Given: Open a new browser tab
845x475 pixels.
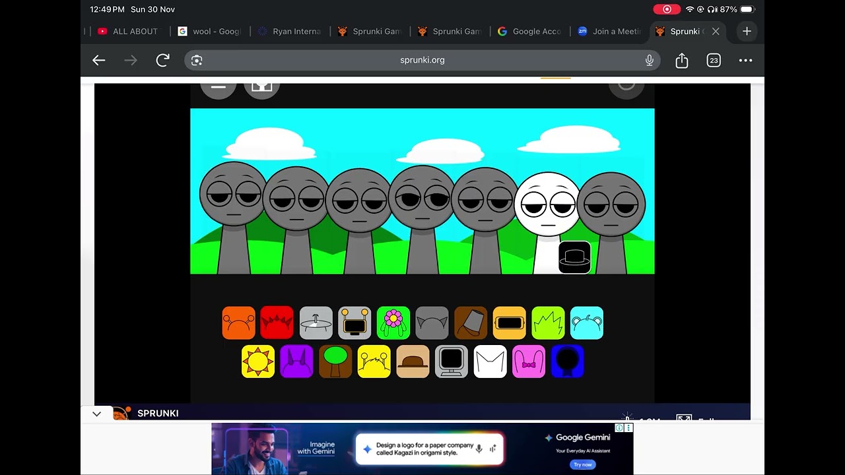Looking at the screenshot, I should [x=747, y=31].
